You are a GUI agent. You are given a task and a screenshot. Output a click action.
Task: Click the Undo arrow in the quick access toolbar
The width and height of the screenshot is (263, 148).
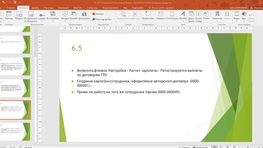pyautogui.click(x=4, y=2)
